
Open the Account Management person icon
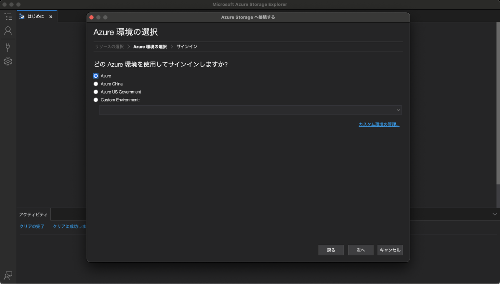point(8,30)
